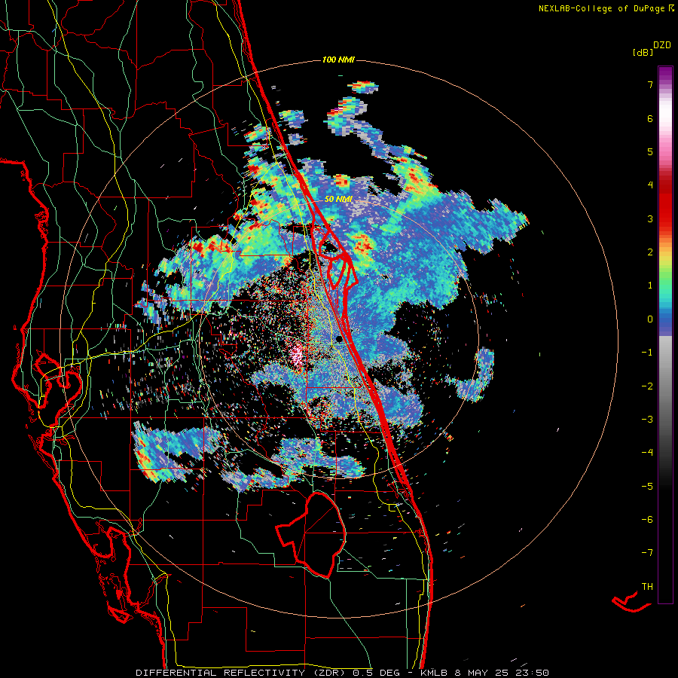The width and height of the screenshot is (678, 678).
Task: Click the 3 dB scale label
Action: tap(650, 218)
